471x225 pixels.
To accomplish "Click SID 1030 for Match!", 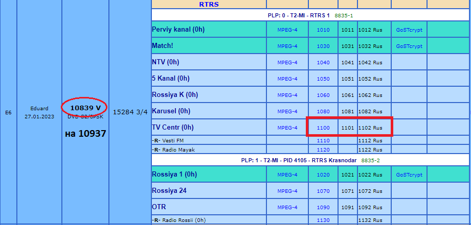I will pos(323,46).
